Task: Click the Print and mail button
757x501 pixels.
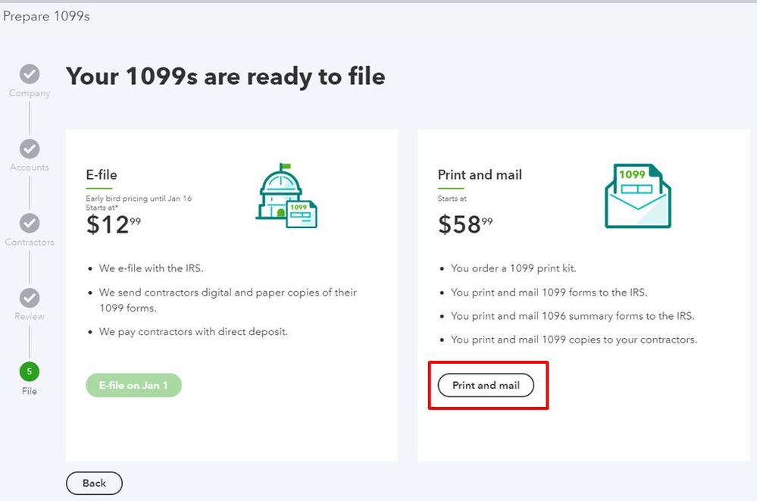Action: [x=486, y=385]
